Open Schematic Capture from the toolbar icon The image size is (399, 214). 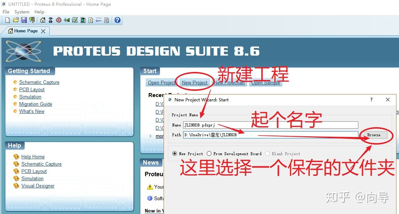point(51,20)
